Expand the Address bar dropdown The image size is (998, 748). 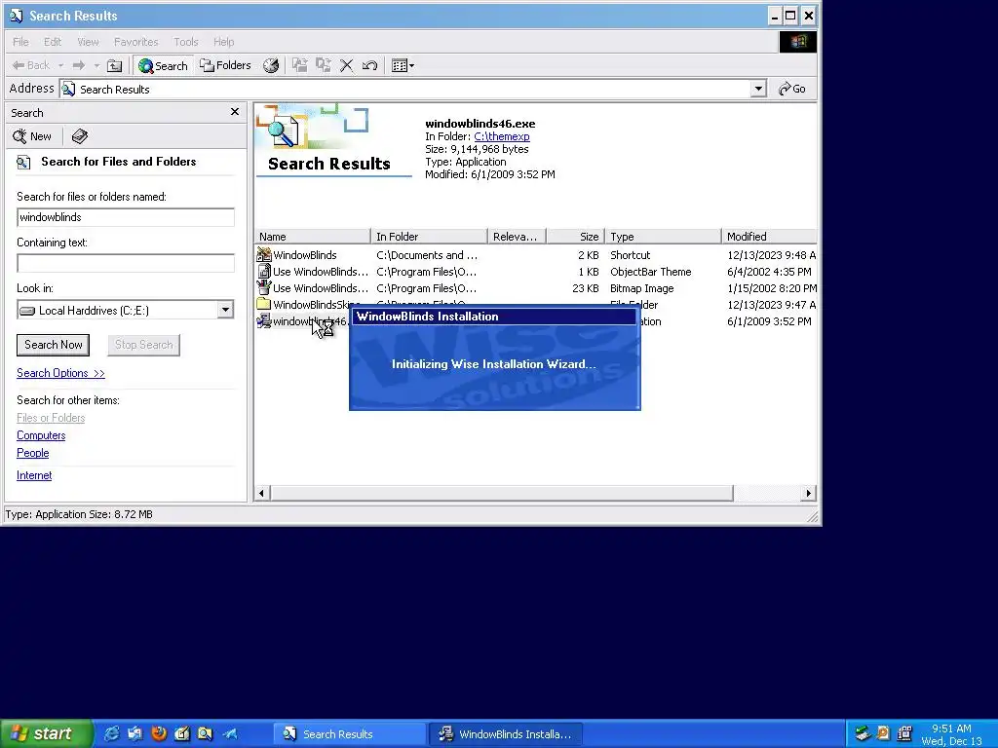(758, 89)
